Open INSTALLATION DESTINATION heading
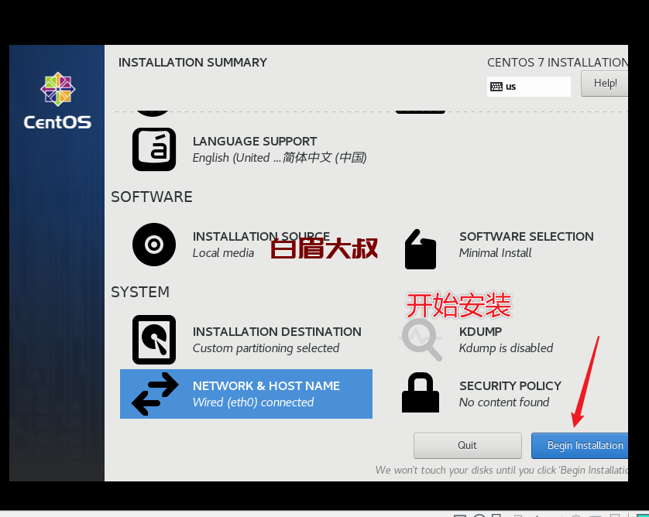649x517 pixels. point(277,332)
